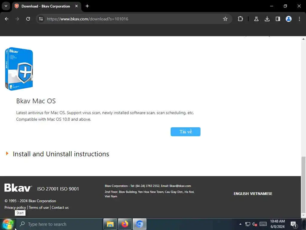Image resolution: width=306 pixels, height=230 pixels.
Task: Click the taskbar search box
Action: coord(59,224)
